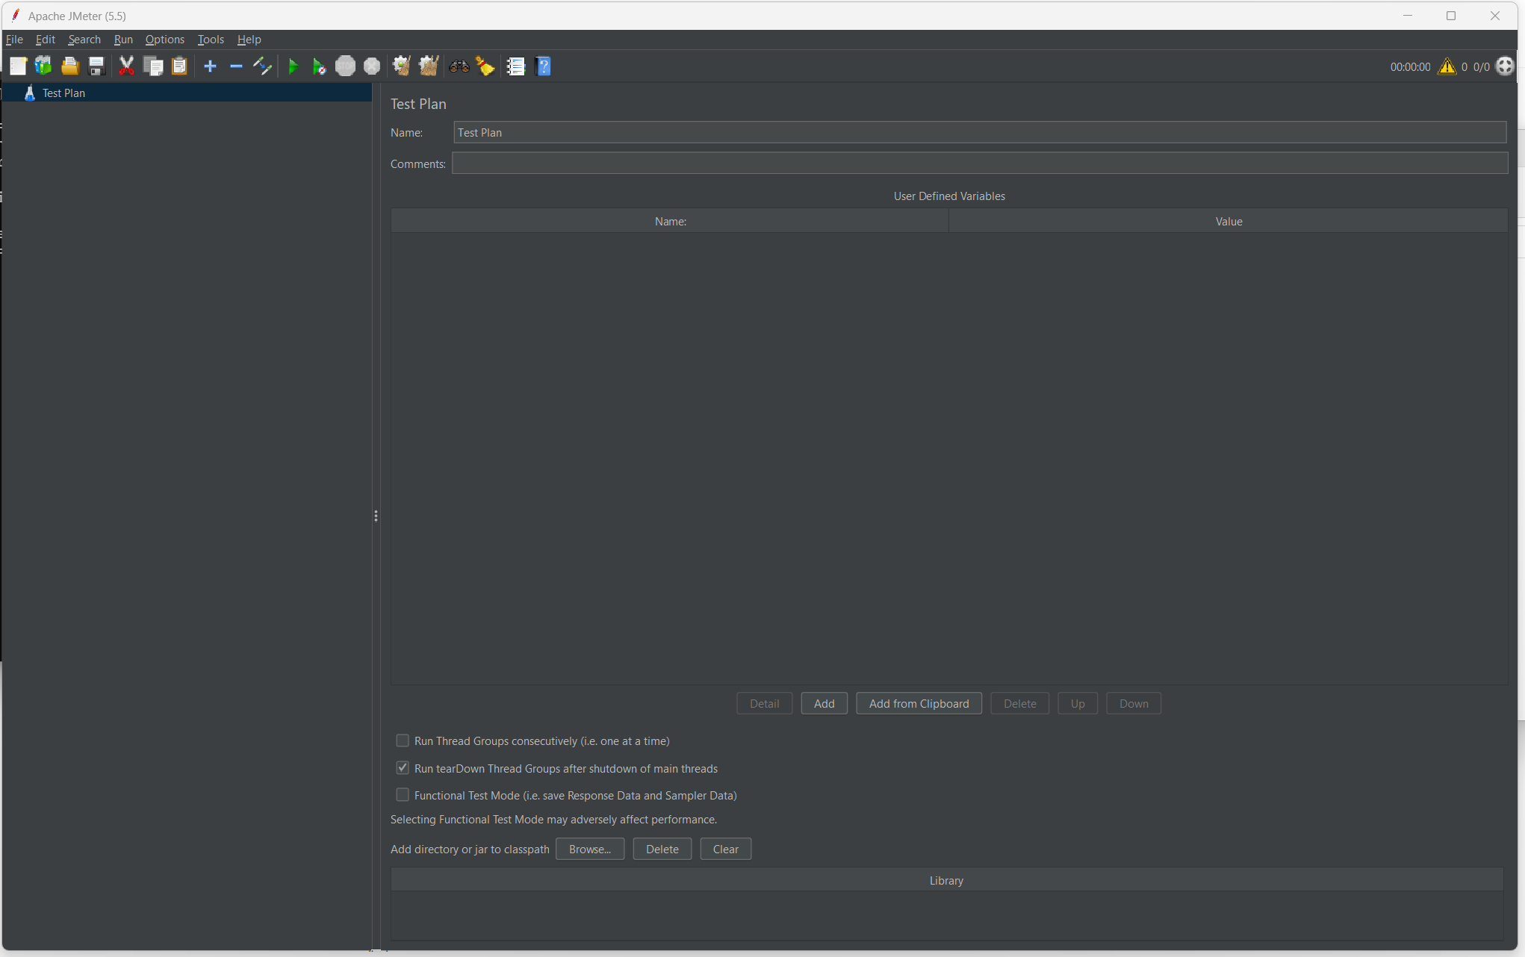Enable Functional Test Mode checkbox
This screenshot has width=1525, height=957.
(403, 795)
